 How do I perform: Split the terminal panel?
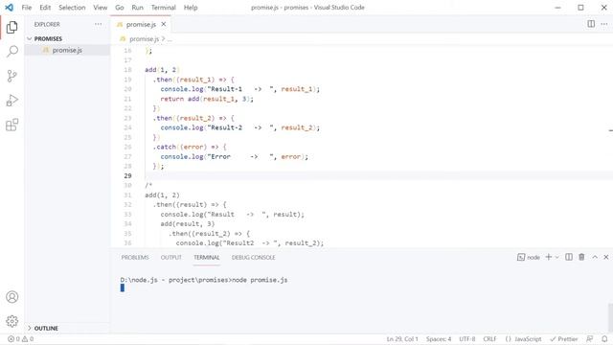coord(569,257)
